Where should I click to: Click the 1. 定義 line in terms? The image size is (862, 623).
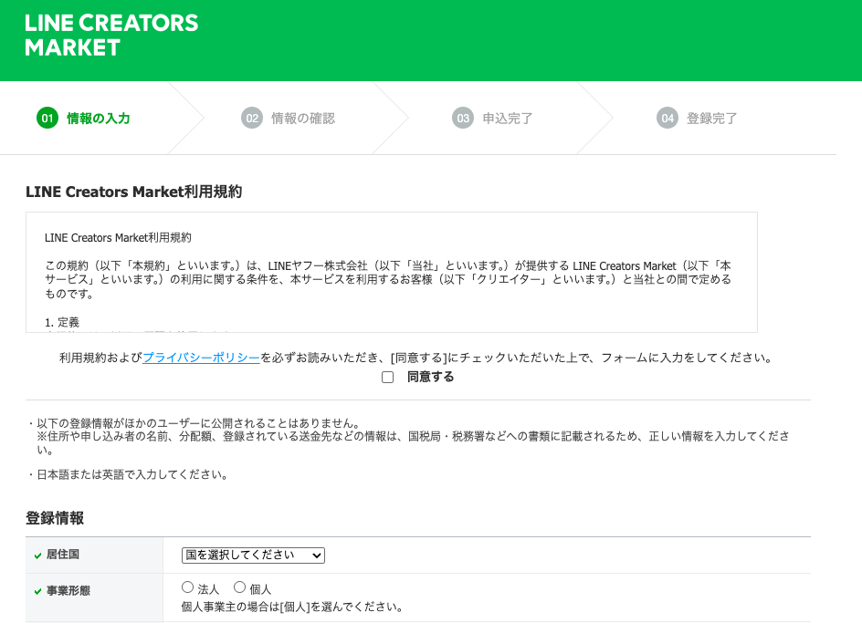click(x=62, y=323)
